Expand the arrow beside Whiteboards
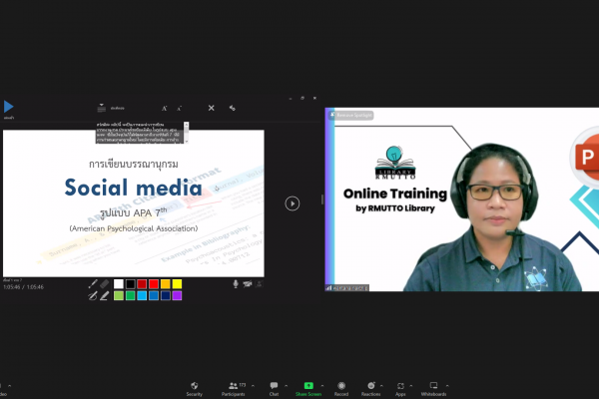599x399 pixels. [x=447, y=386]
